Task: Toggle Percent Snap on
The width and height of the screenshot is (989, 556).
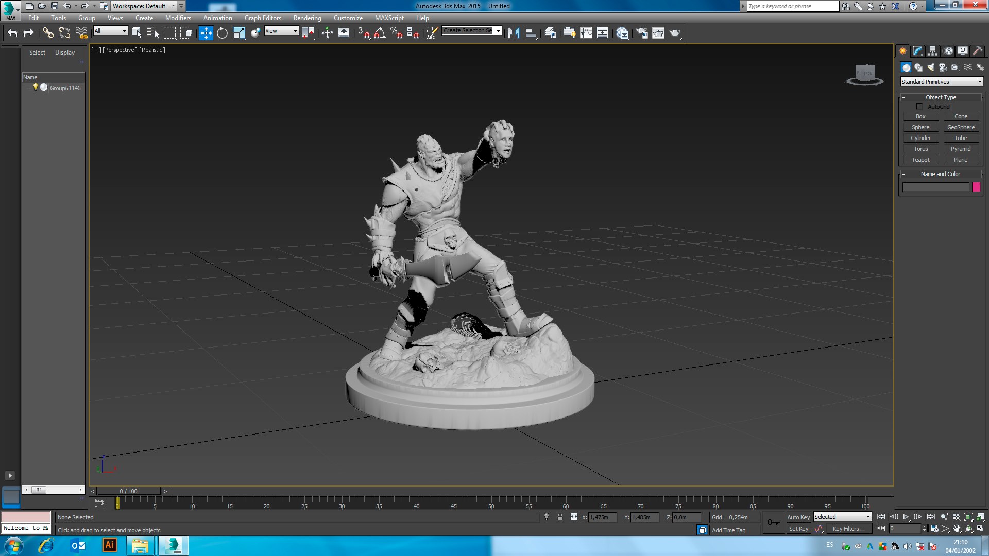Action: [396, 33]
